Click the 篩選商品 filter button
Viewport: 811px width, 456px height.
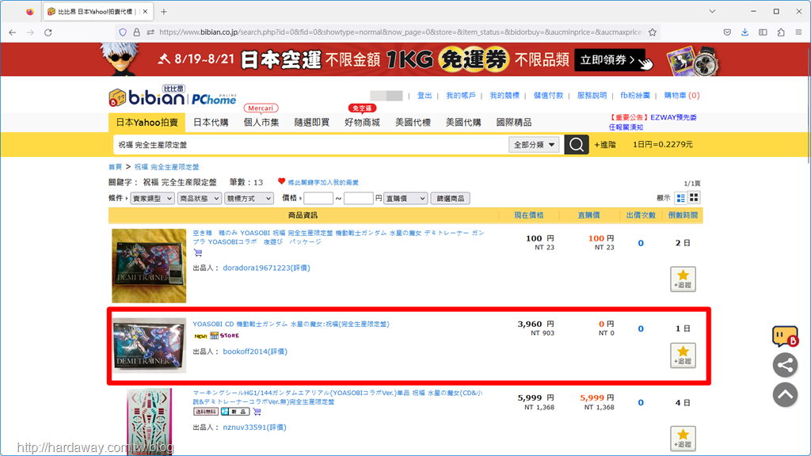pos(451,198)
